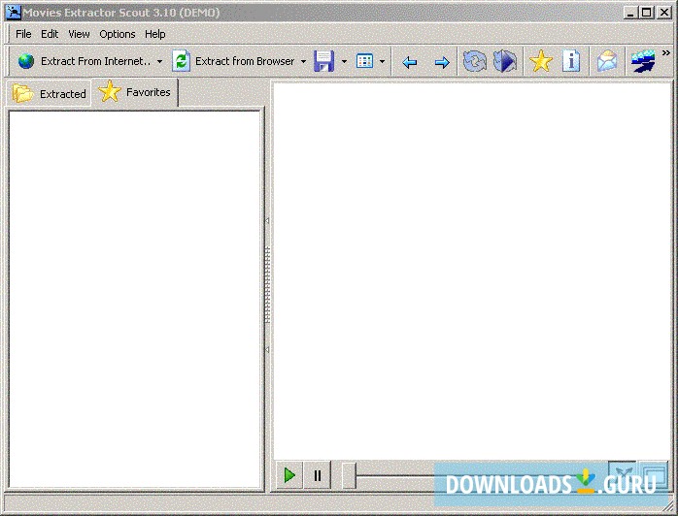Click the Pause button

tap(317, 475)
